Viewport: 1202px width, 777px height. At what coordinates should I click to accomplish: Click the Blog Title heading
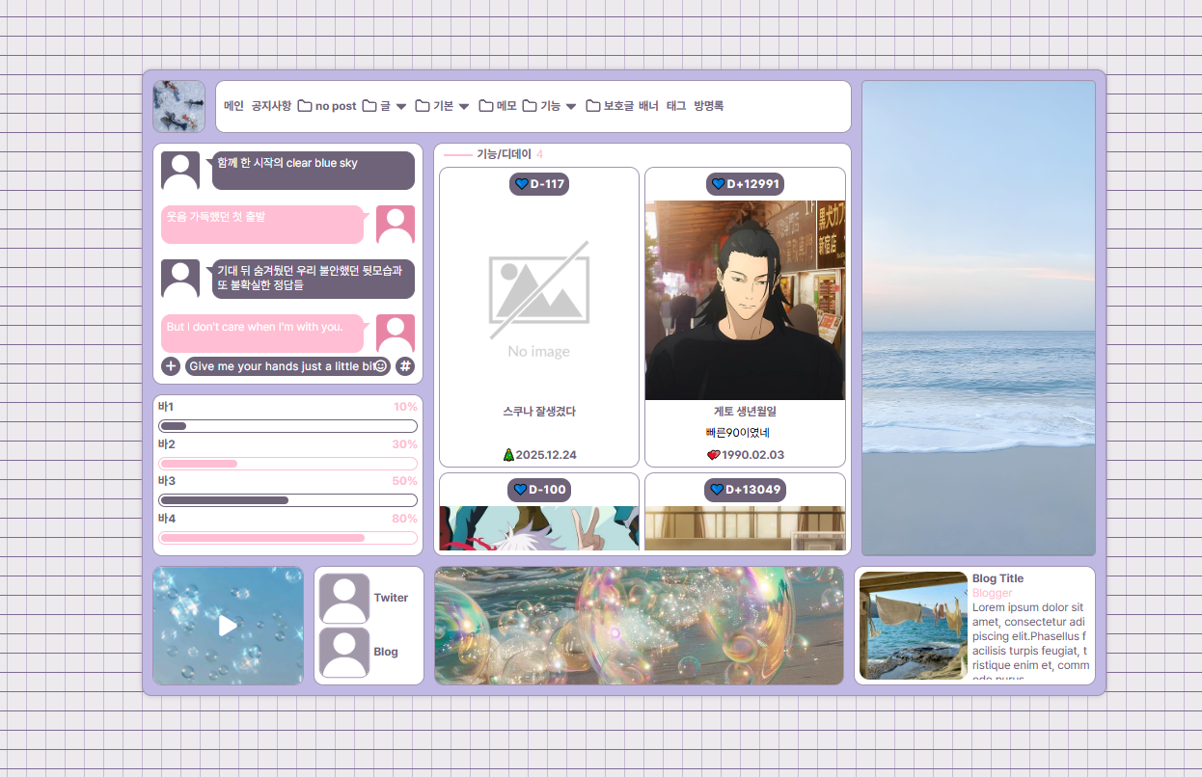pos(998,578)
